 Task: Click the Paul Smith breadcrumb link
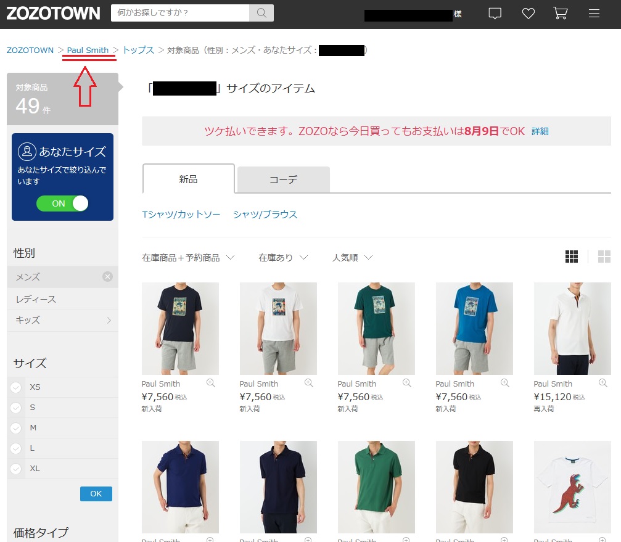[x=88, y=51]
